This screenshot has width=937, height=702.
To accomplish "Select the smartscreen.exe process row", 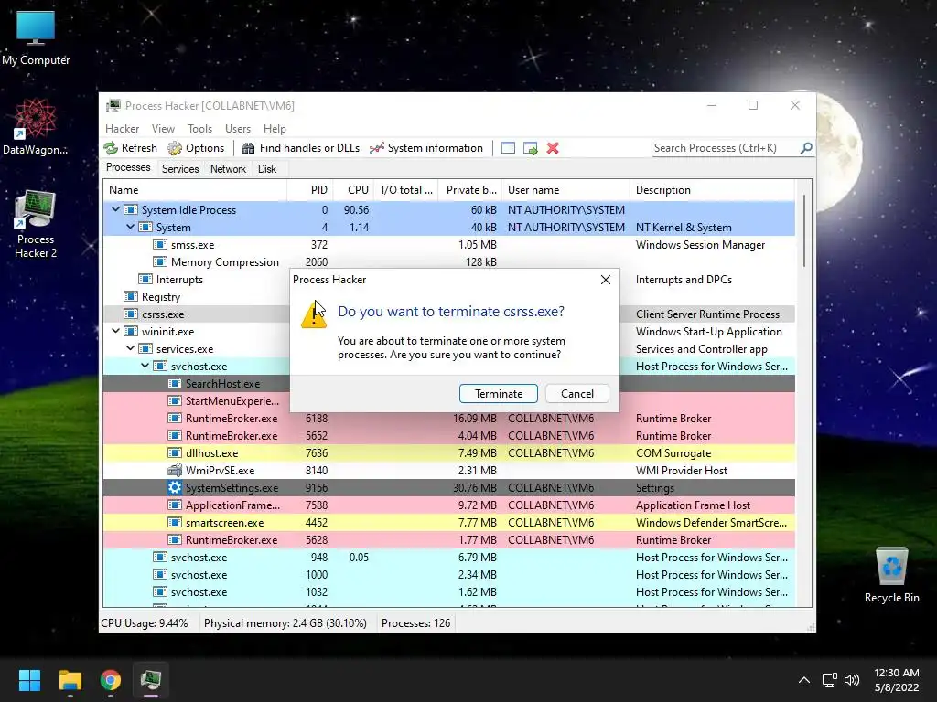I will [448, 522].
